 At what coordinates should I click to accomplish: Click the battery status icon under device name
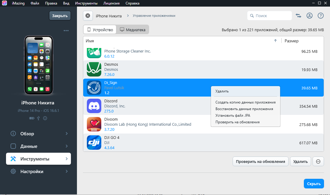32,118
